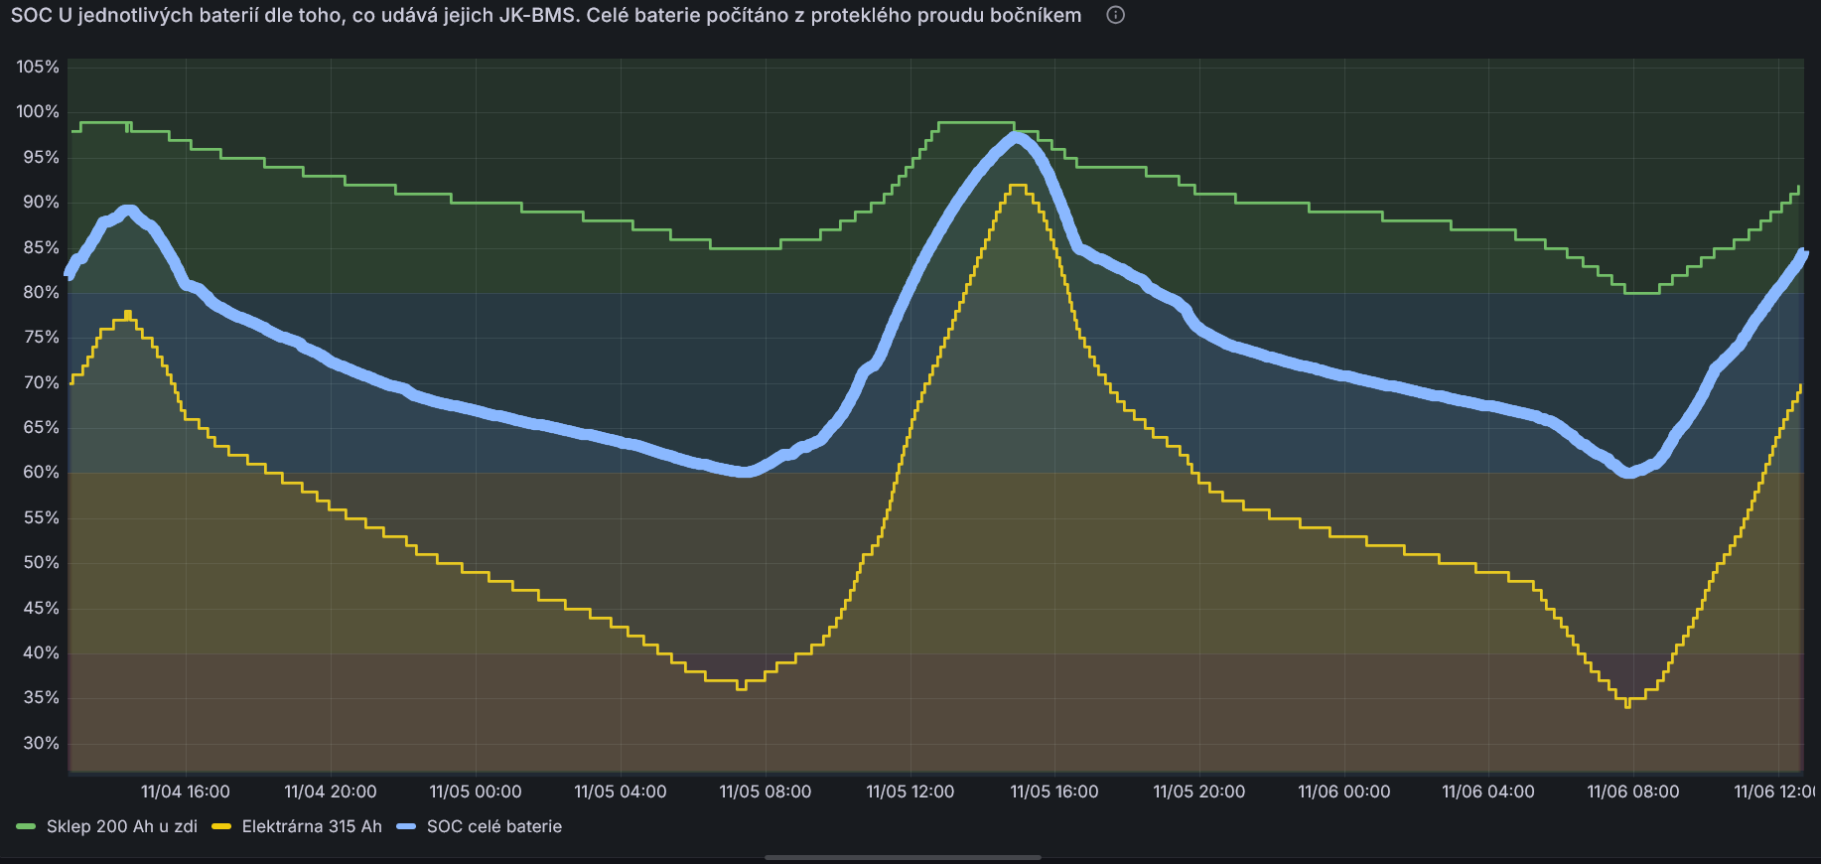Click the '70%' y-axis label
The height and width of the screenshot is (864, 1821).
[42, 382]
